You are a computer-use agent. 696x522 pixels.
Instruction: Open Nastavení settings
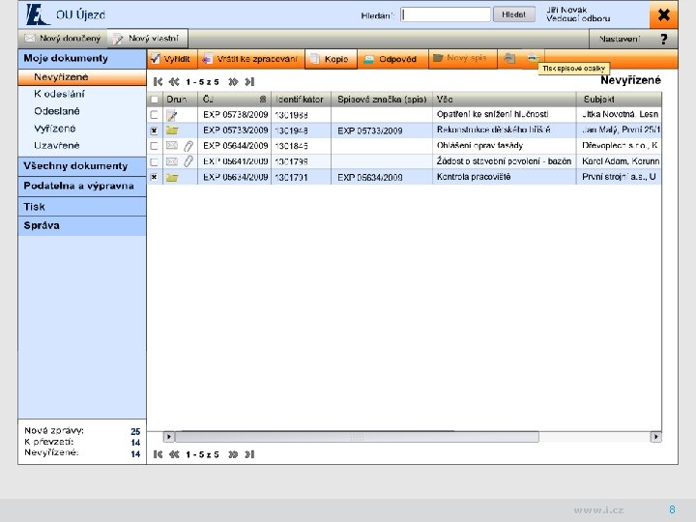click(x=620, y=39)
